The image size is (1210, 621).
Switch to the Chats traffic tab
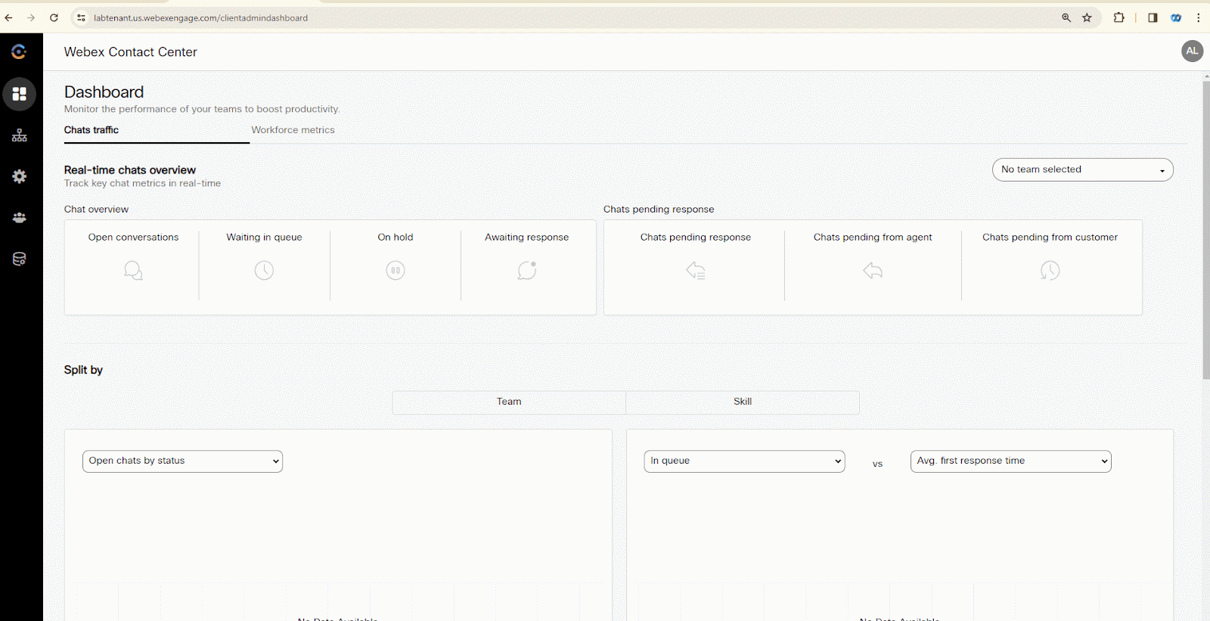tap(92, 130)
